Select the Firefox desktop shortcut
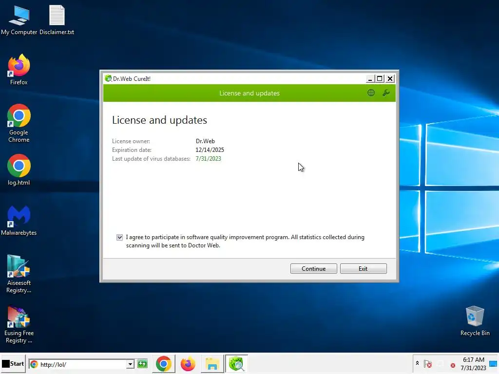The image size is (499, 374). 19,70
